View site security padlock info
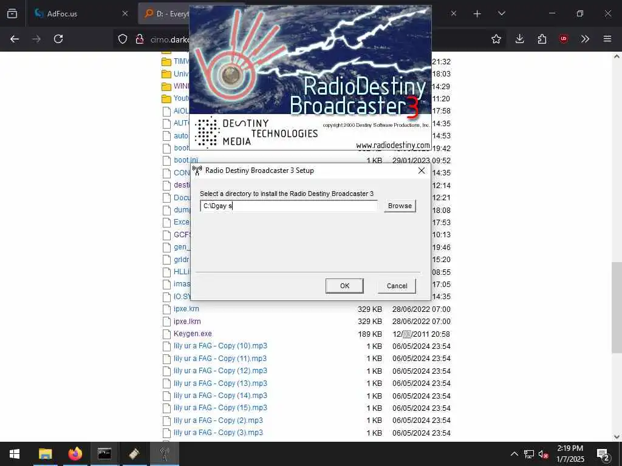 139,39
